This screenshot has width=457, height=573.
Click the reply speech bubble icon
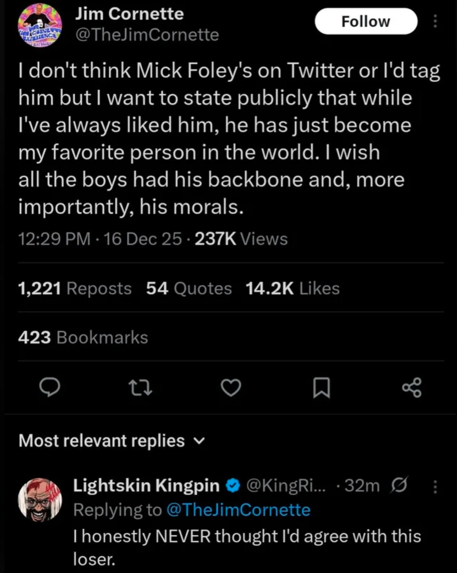pyautogui.click(x=50, y=388)
